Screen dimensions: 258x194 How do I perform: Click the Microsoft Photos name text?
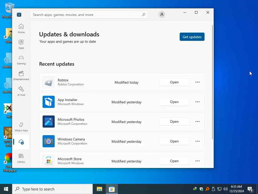pyautogui.click(x=71, y=119)
